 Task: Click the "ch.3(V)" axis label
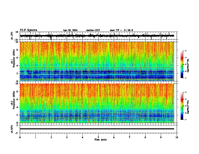tap(12, 129)
